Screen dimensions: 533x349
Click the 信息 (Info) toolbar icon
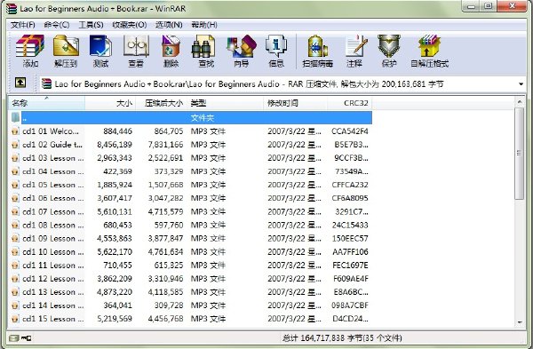(276, 46)
